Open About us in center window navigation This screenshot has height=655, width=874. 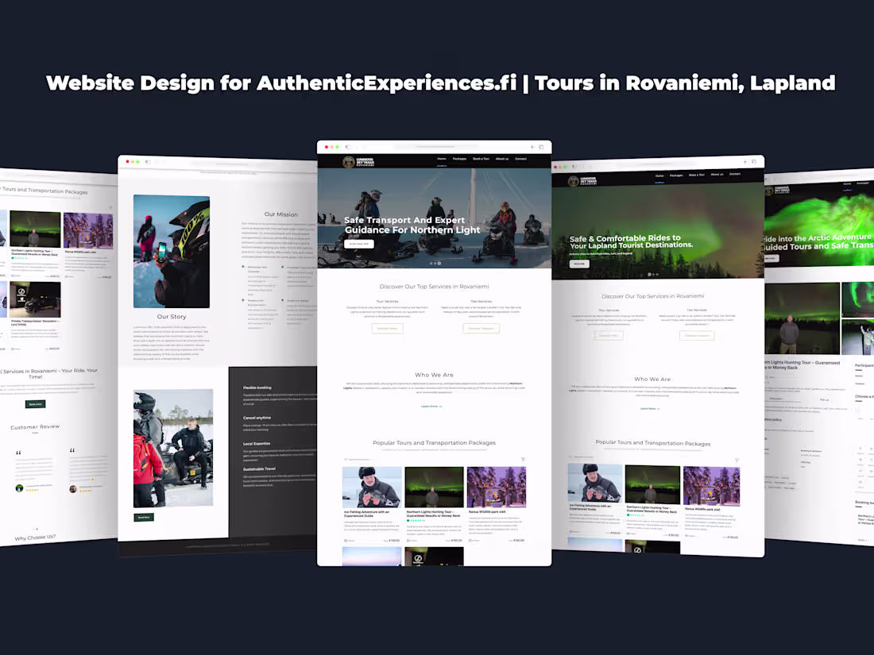click(502, 159)
